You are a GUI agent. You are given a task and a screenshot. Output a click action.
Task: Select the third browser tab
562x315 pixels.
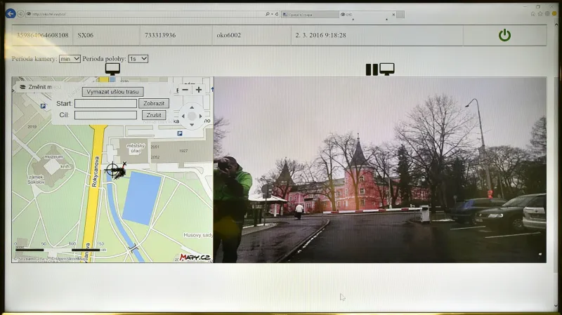(365, 14)
